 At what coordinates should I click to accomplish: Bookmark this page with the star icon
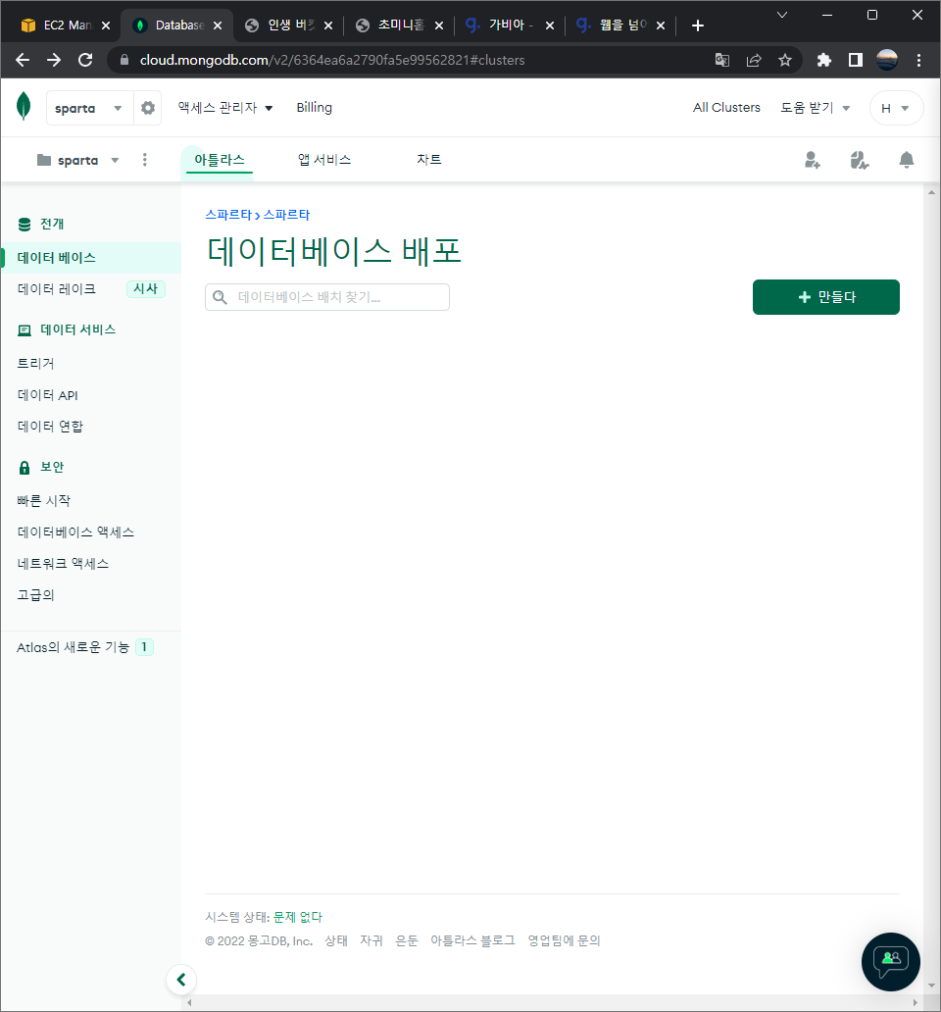click(x=785, y=60)
